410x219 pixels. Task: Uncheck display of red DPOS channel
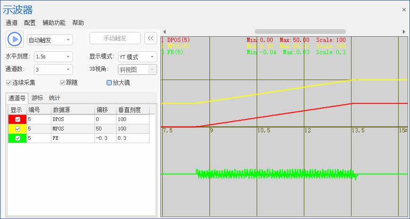[x=17, y=119]
